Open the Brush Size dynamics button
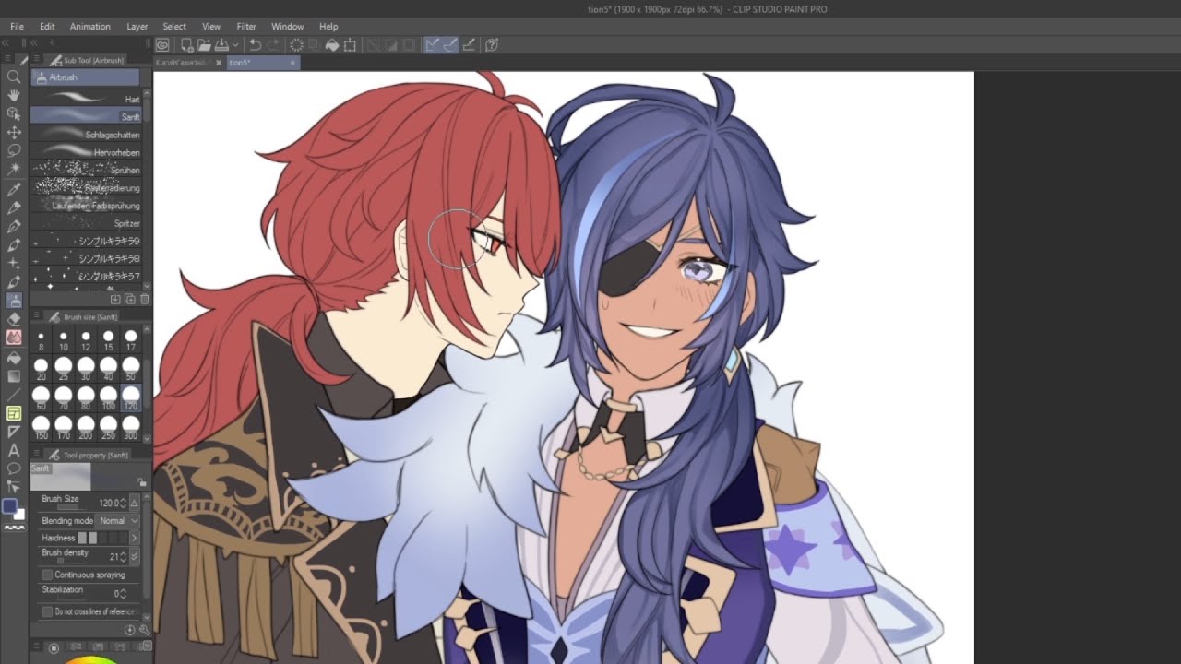Screen dimensions: 1181x664 click(135, 503)
